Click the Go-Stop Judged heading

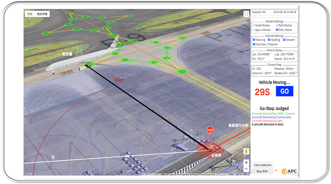pyautogui.click(x=274, y=109)
